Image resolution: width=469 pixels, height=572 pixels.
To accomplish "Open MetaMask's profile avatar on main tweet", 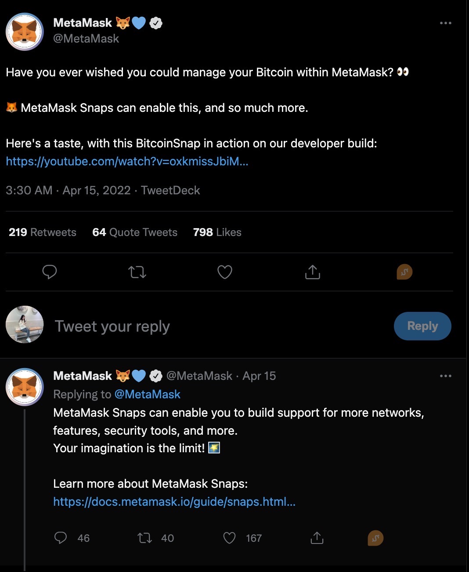I will point(25,32).
